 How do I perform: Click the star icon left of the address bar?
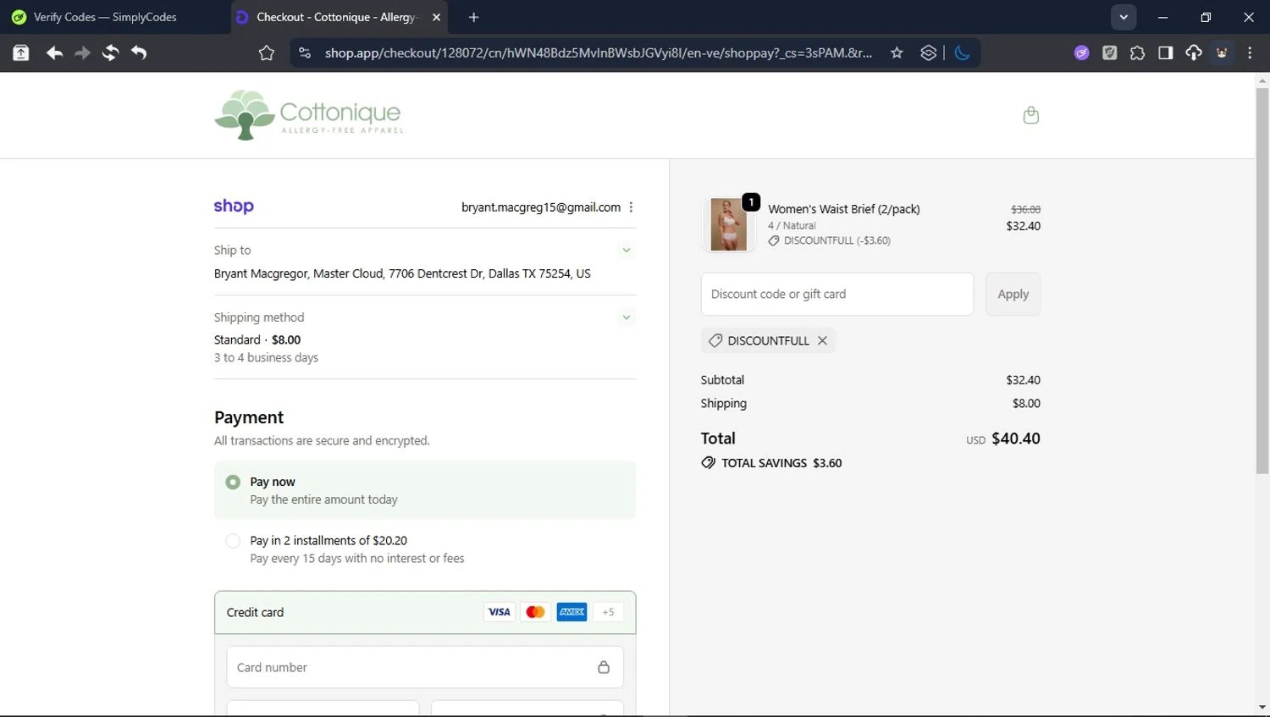tap(267, 52)
